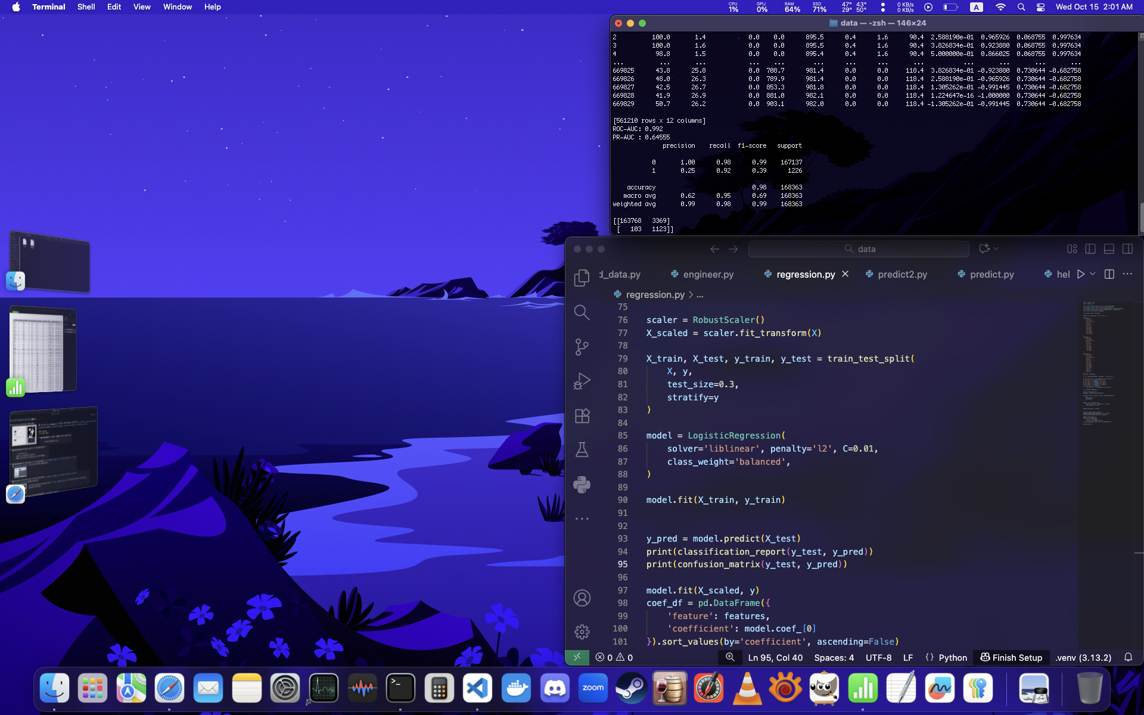1144x715 pixels.
Task: Click the Finish Setup status bar button
Action: [x=1011, y=657]
